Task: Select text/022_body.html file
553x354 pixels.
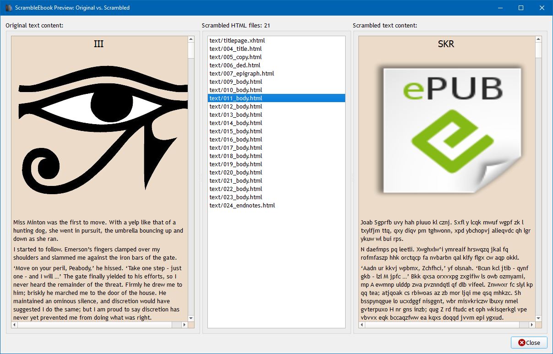Action: 276,189
